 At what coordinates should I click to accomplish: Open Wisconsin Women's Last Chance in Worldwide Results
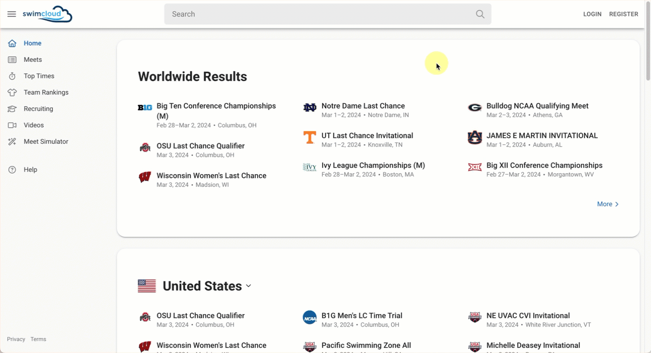coord(211,176)
